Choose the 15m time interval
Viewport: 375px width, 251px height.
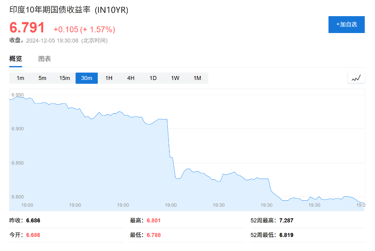[x=64, y=78]
